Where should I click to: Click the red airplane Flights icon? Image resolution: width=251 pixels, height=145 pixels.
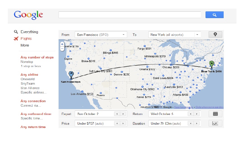coord(16,39)
